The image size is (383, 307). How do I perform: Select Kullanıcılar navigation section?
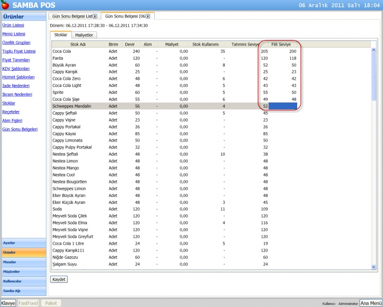pyautogui.click(x=24, y=281)
